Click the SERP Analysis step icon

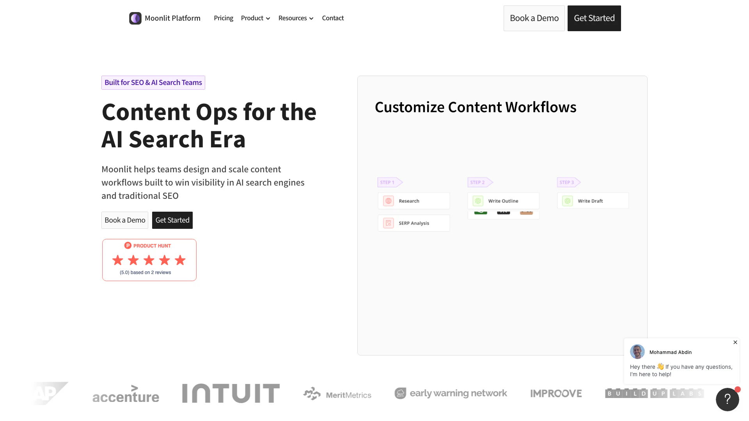388,223
